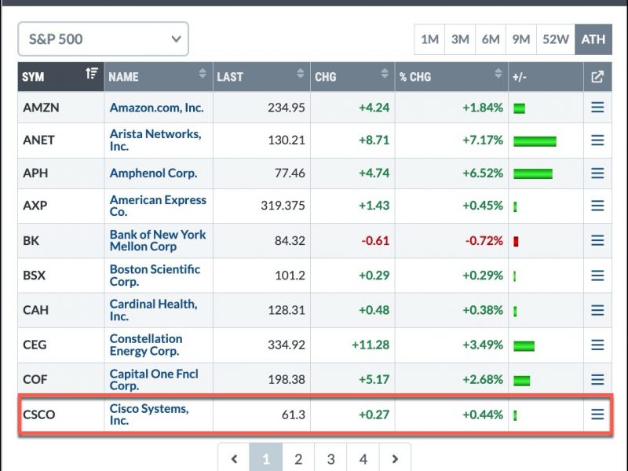628x471 pixels.
Task: Go to page 3 of results
Action: coord(330,458)
